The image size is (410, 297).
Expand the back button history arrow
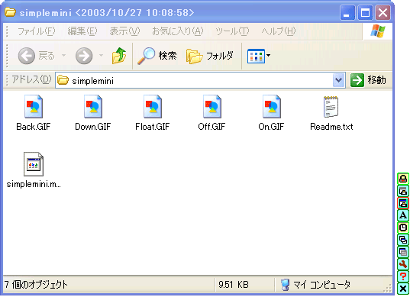click(63, 56)
